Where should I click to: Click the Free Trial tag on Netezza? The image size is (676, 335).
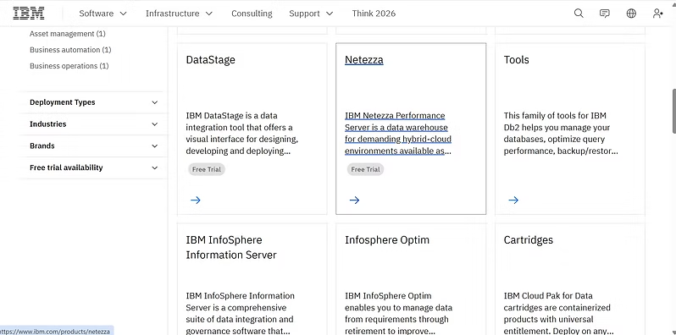366,169
